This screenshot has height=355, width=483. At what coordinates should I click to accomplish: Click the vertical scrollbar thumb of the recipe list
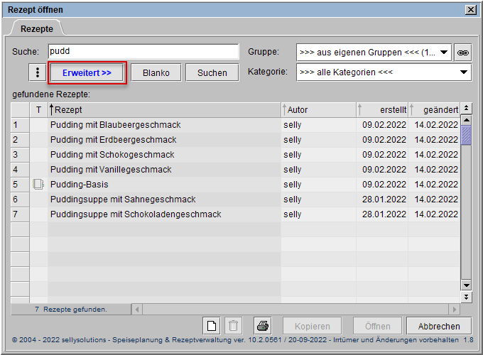pos(466,133)
